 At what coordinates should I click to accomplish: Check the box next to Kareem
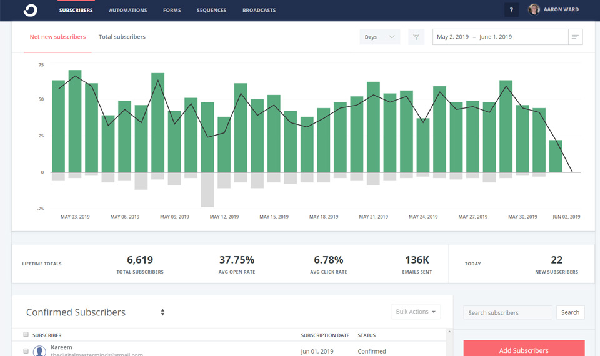coord(26,351)
